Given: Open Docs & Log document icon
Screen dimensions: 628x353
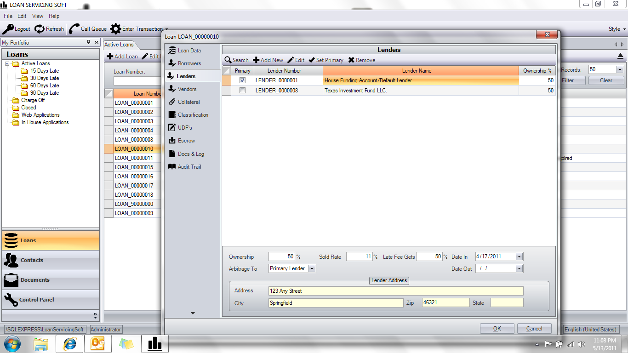Looking at the screenshot, I should pos(172,154).
